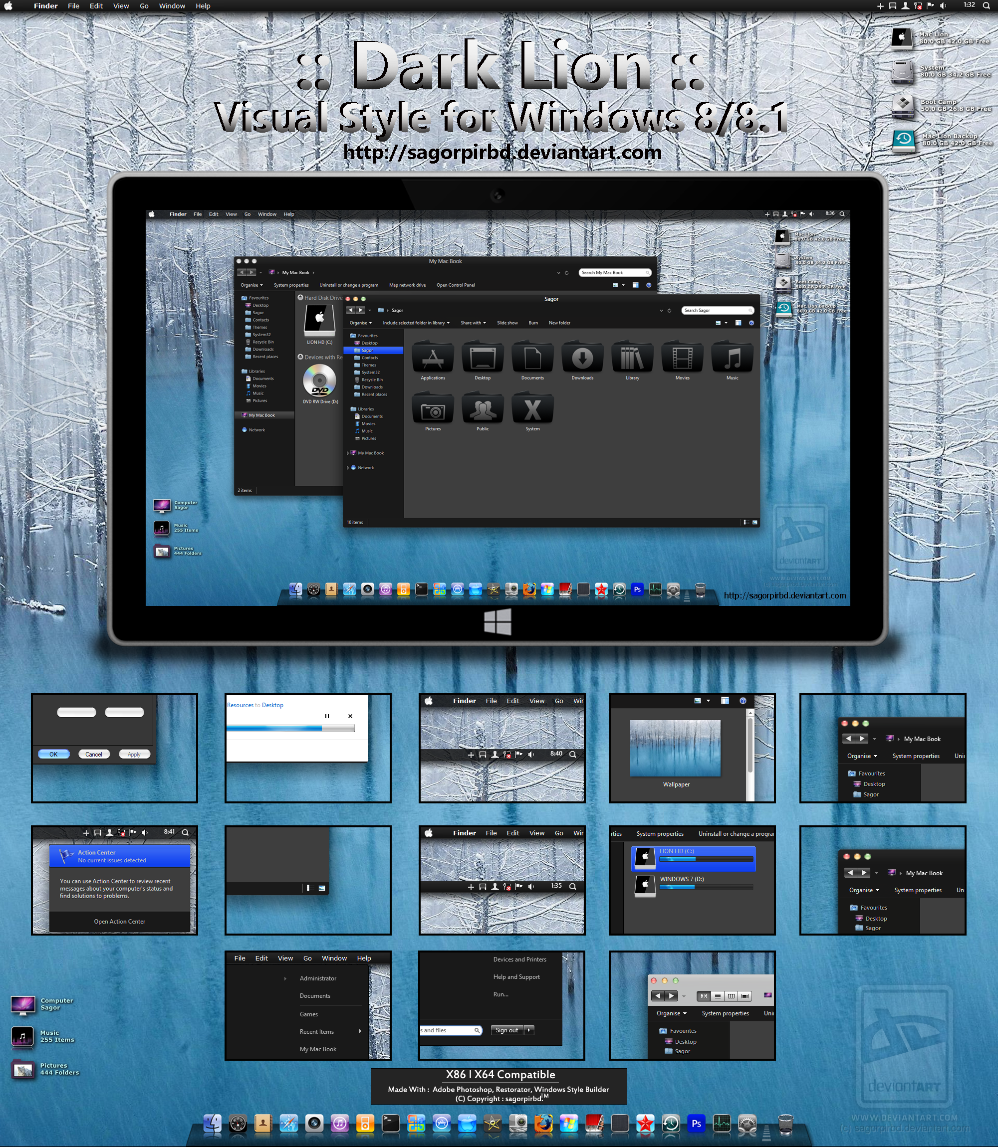Open Photoshop Ps icon in the large bottom dock
Image resolution: width=998 pixels, height=1147 pixels.
click(696, 1123)
